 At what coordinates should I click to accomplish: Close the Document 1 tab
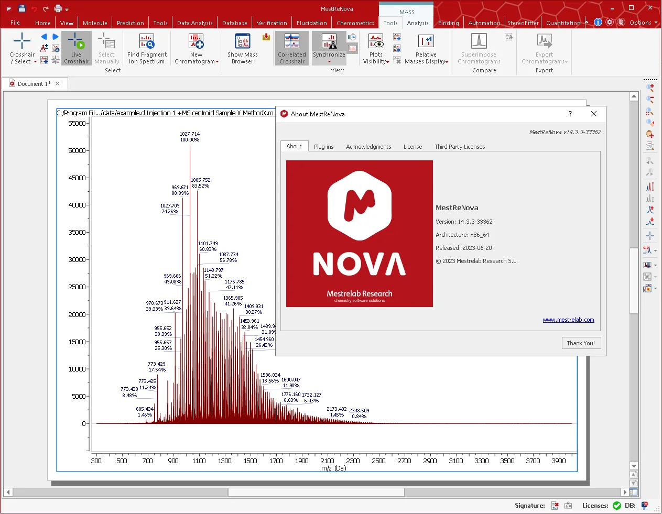(x=58, y=84)
